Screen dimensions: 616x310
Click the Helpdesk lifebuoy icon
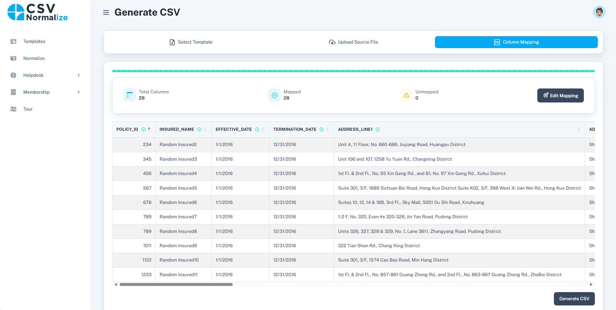(x=13, y=75)
